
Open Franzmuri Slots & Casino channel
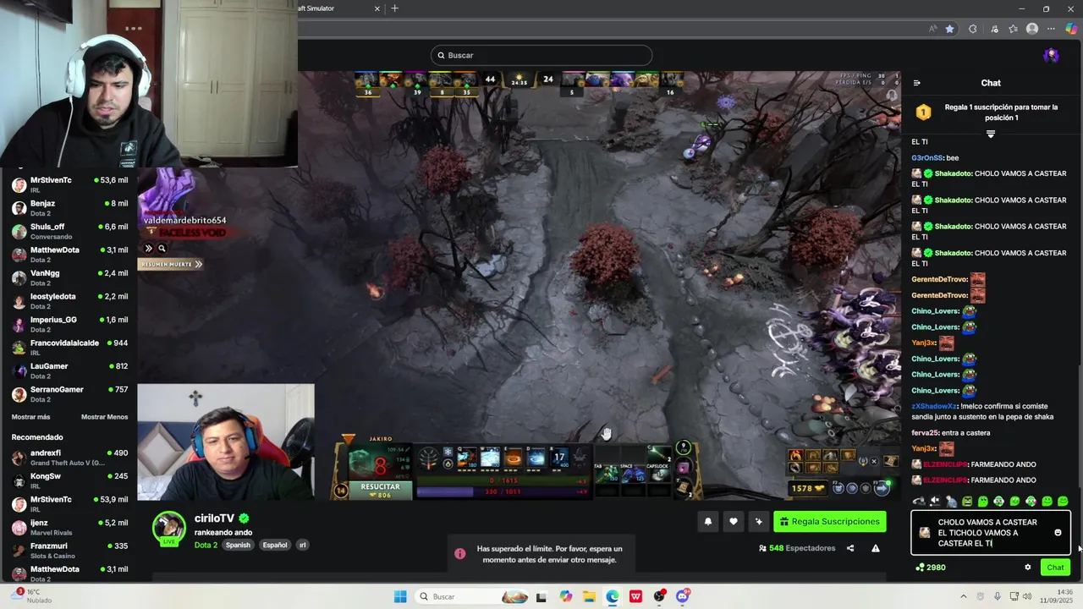click(69, 551)
